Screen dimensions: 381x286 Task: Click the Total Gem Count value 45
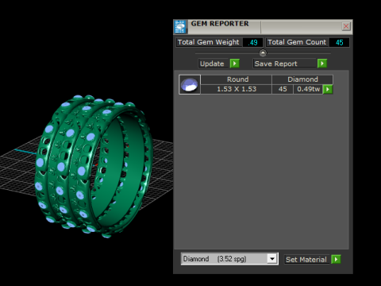(x=339, y=42)
